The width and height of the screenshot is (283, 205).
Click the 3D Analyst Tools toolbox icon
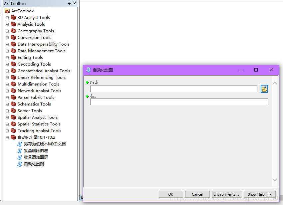(13, 18)
